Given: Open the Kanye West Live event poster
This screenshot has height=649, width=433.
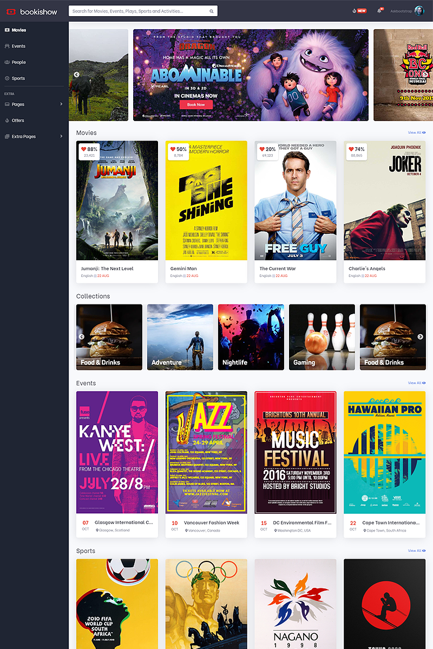Looking at the screenshot, I should (x=117, y=452).
